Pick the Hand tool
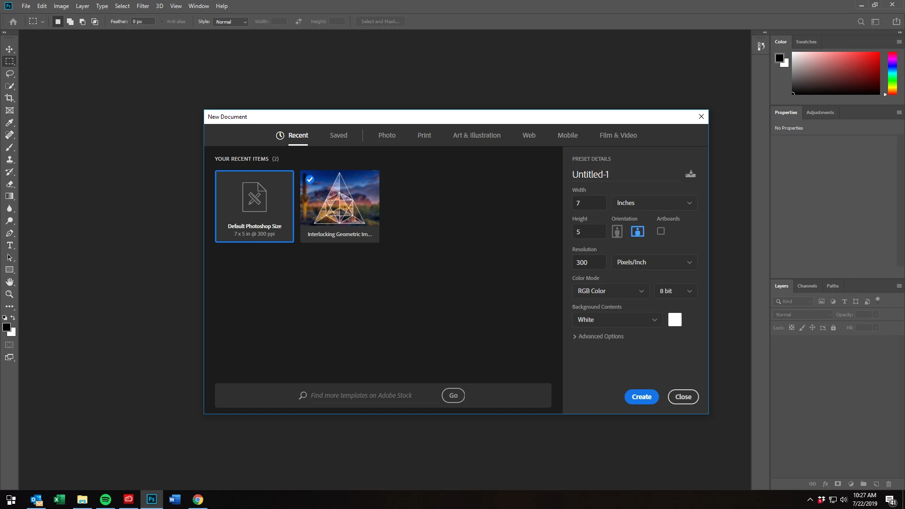Image resolution: width=905 pixels, height=509 pixels. coord(9,282)
